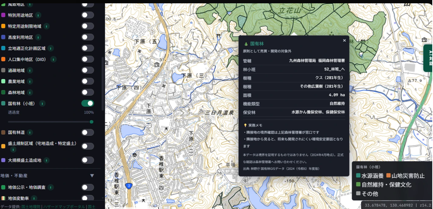Viewport: 433px width, 209px height.
Task: Enable 地価公示・地価調査 layer
Action: pyautogui.click(x=88, y=187)
